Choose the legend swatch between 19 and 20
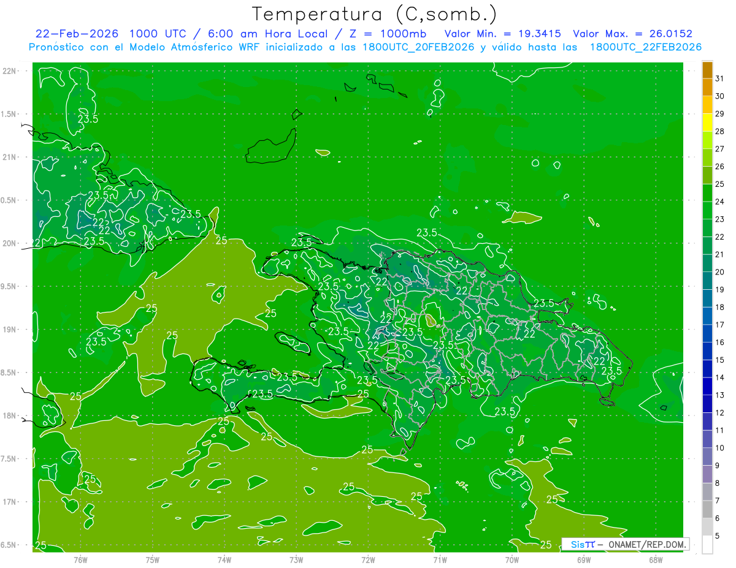 [707, 281]
